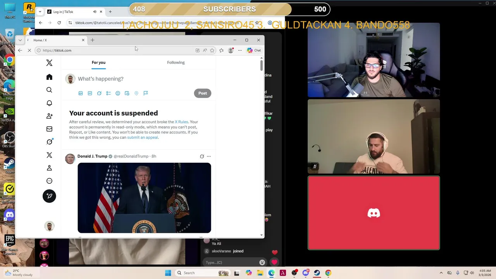Screen dimensions: 496x279
Task: Open emoji button in TikTok chat field
Action: point(262,262)
